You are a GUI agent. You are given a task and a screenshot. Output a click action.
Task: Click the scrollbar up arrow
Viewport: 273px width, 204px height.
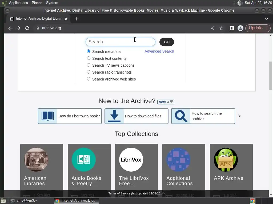tap(271, 36)
